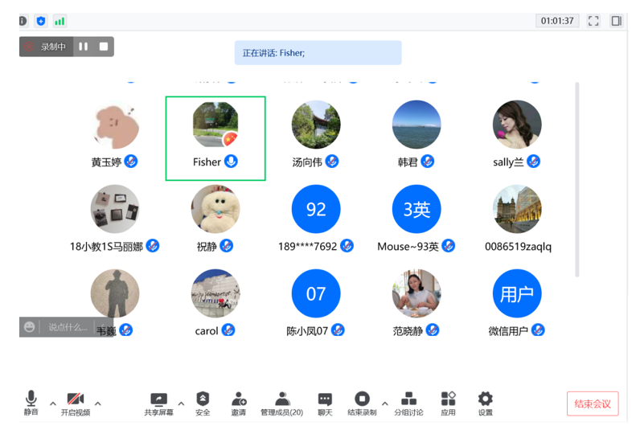Select the blue 07 avatar
Screen dimensions: 640x434
click(x=316, y=293)
